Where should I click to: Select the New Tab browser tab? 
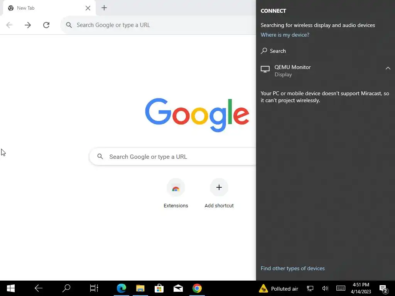[x=49, y=8]
